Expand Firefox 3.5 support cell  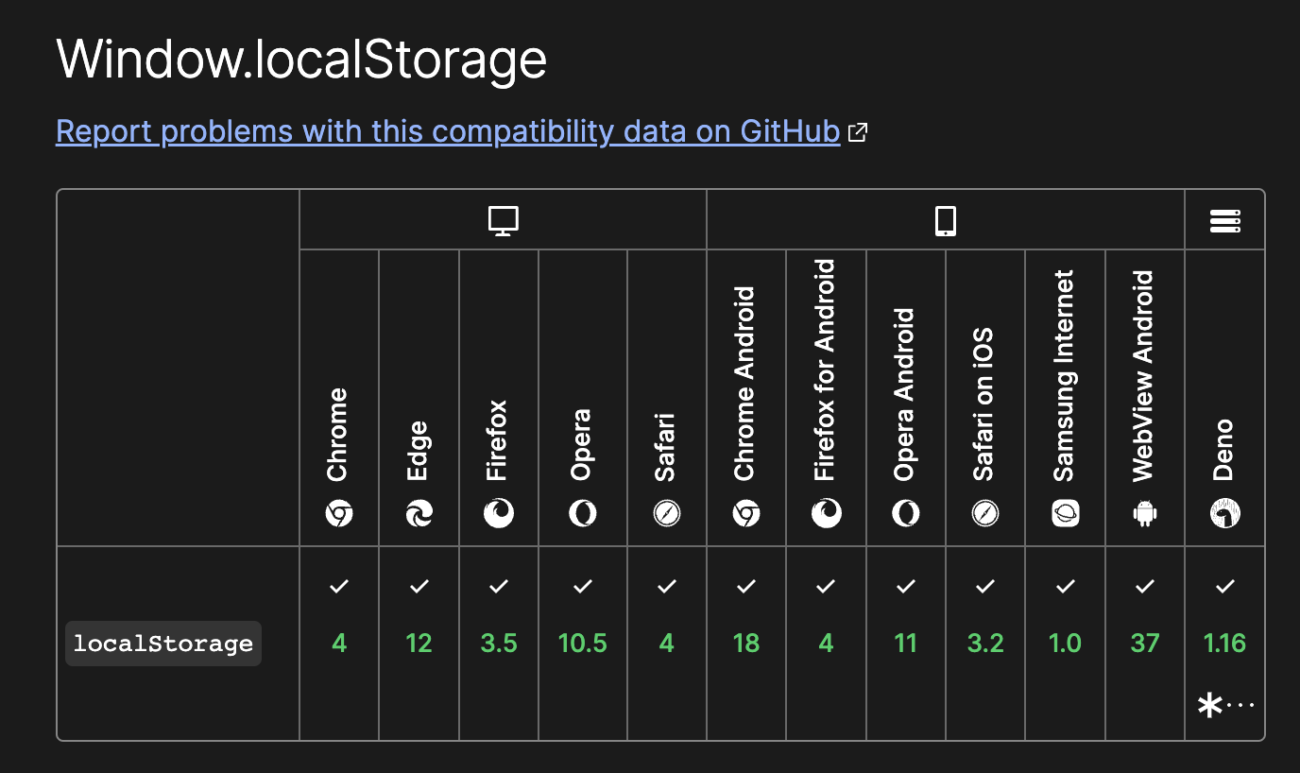click(x=499, y=644)
